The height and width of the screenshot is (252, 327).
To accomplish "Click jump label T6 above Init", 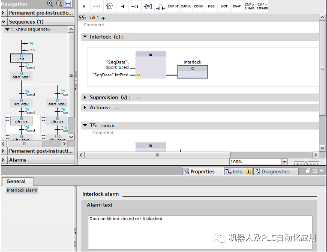I will pyautogui.click(x=31, y=43).
